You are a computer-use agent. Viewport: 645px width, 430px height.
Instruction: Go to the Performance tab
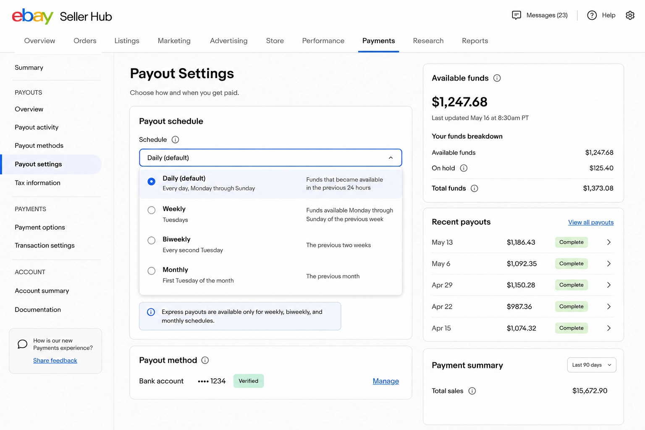click(323, 41)
